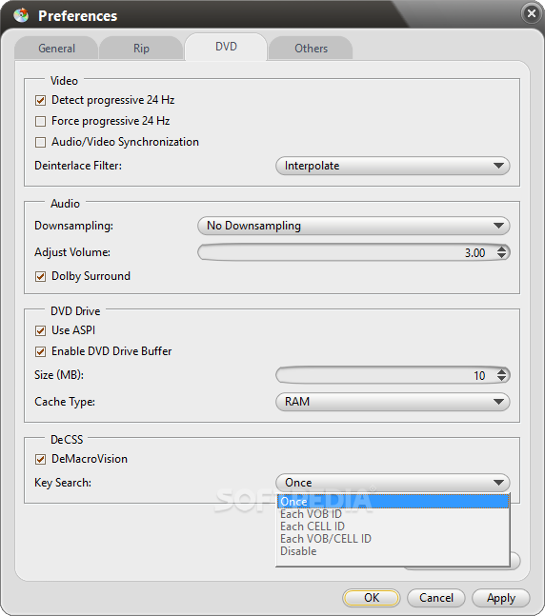Decrease Adjust Volume with down arrow

coord(501,256)
